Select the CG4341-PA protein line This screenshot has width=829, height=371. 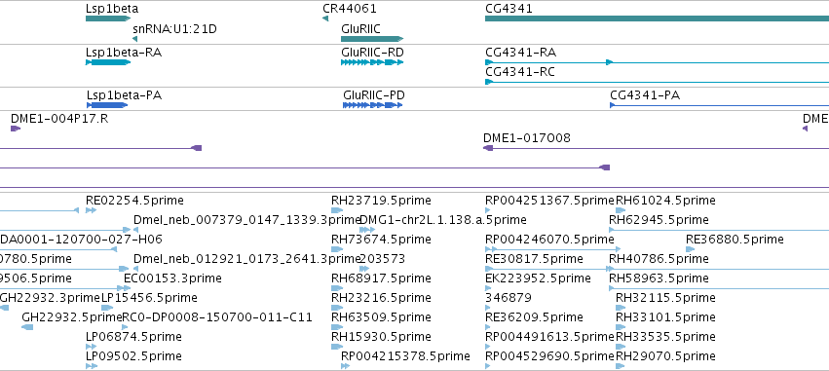click(x=719, y=105)
